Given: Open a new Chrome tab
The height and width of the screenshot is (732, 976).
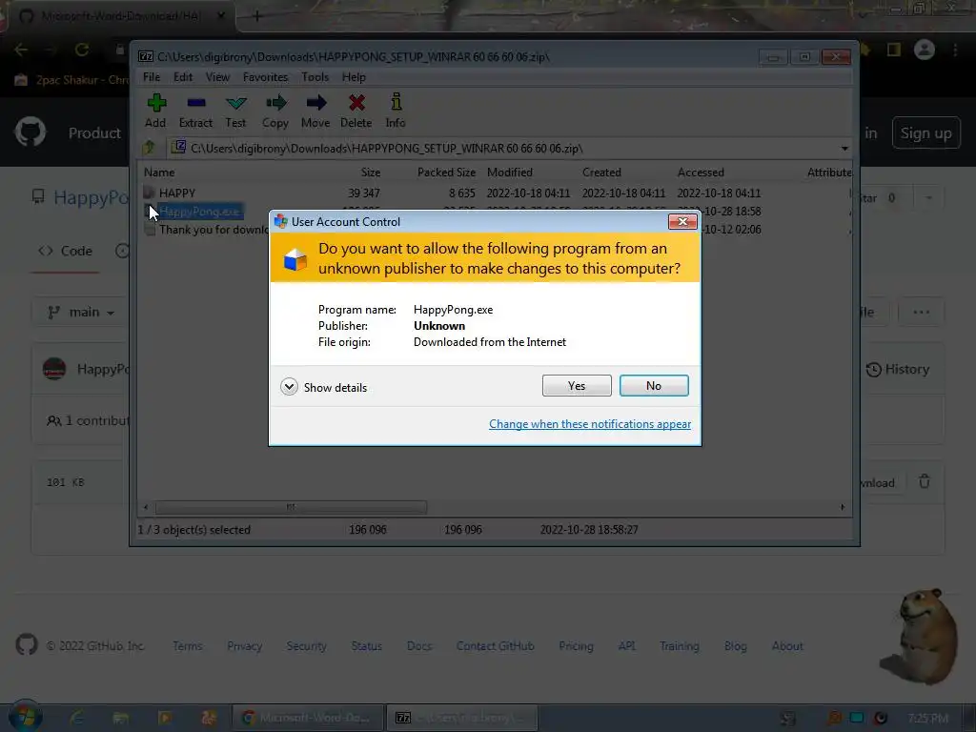Looking at the screenshot, I should click(x=256, y=16).
